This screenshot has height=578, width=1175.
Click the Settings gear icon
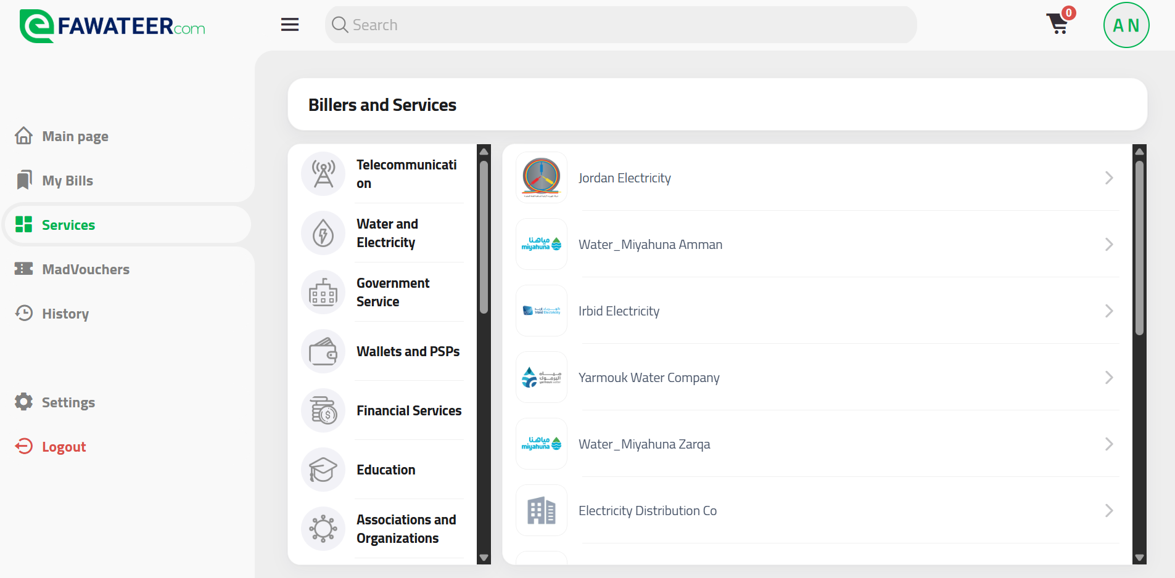click(x=24, y=402)
